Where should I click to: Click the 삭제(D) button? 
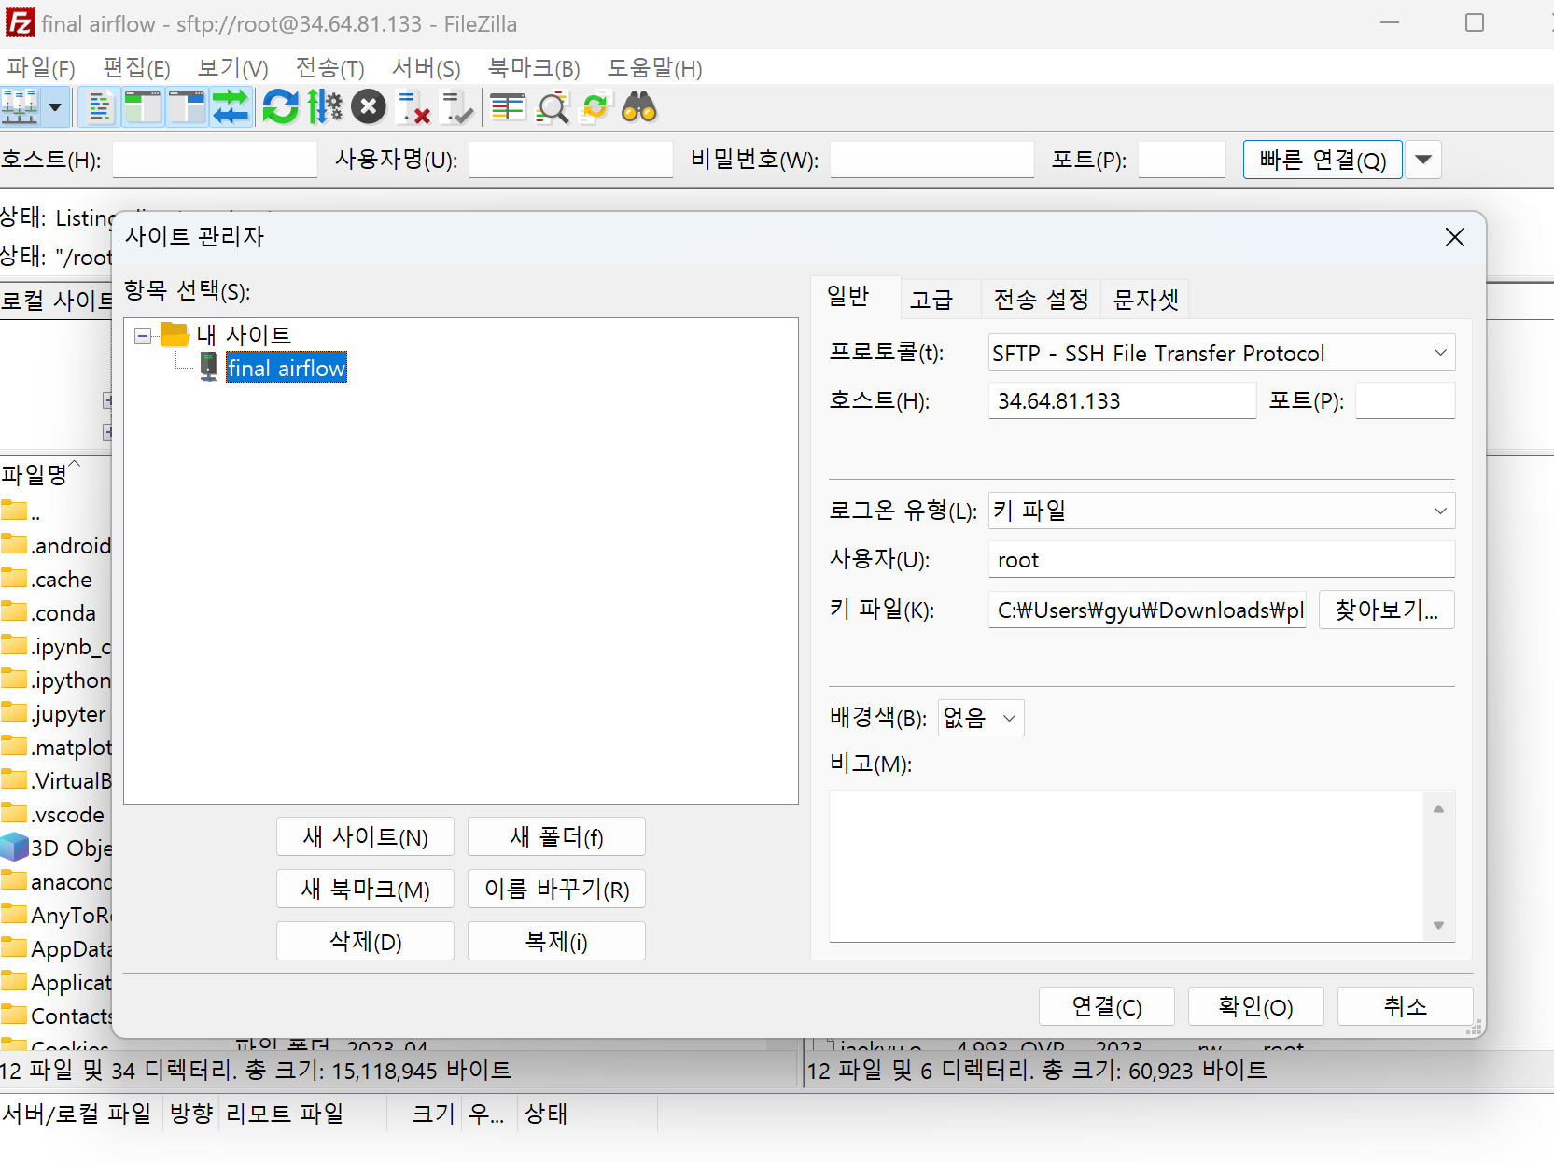[x=365, y=942]
